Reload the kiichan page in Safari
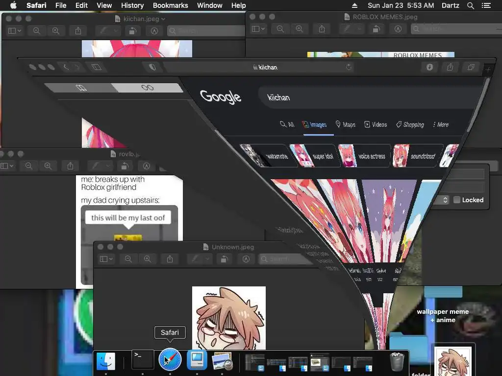 [349, 67]
